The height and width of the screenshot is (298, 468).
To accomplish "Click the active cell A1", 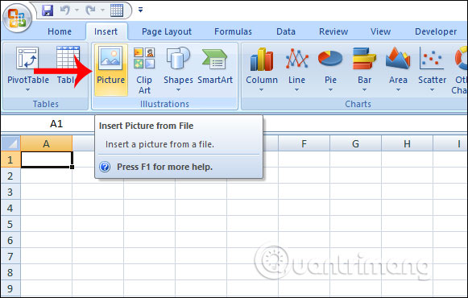I will (x=47, y=159).
